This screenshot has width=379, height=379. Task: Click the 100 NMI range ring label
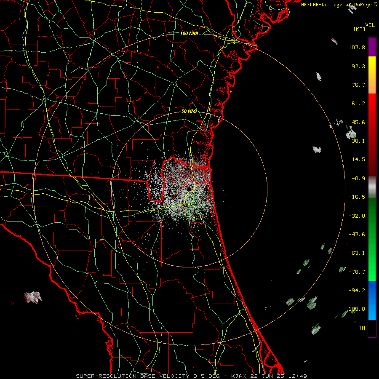pos(189,33)
